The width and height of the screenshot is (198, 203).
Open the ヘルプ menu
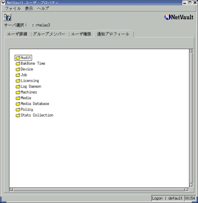tap(43, 9)
